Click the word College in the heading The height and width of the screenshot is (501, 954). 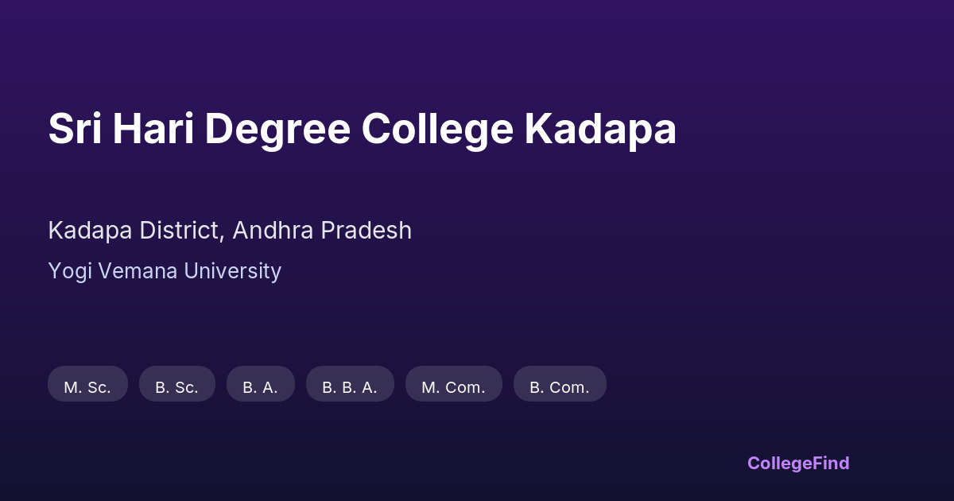(438, 130)
